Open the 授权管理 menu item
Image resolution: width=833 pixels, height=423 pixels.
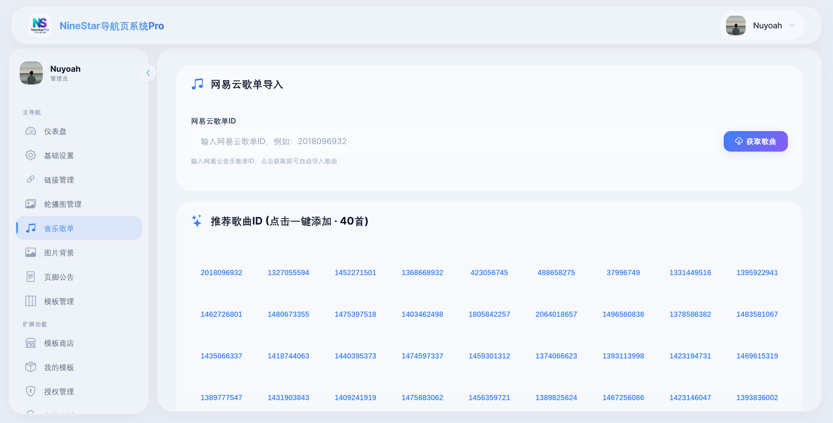tap(79, 392)
